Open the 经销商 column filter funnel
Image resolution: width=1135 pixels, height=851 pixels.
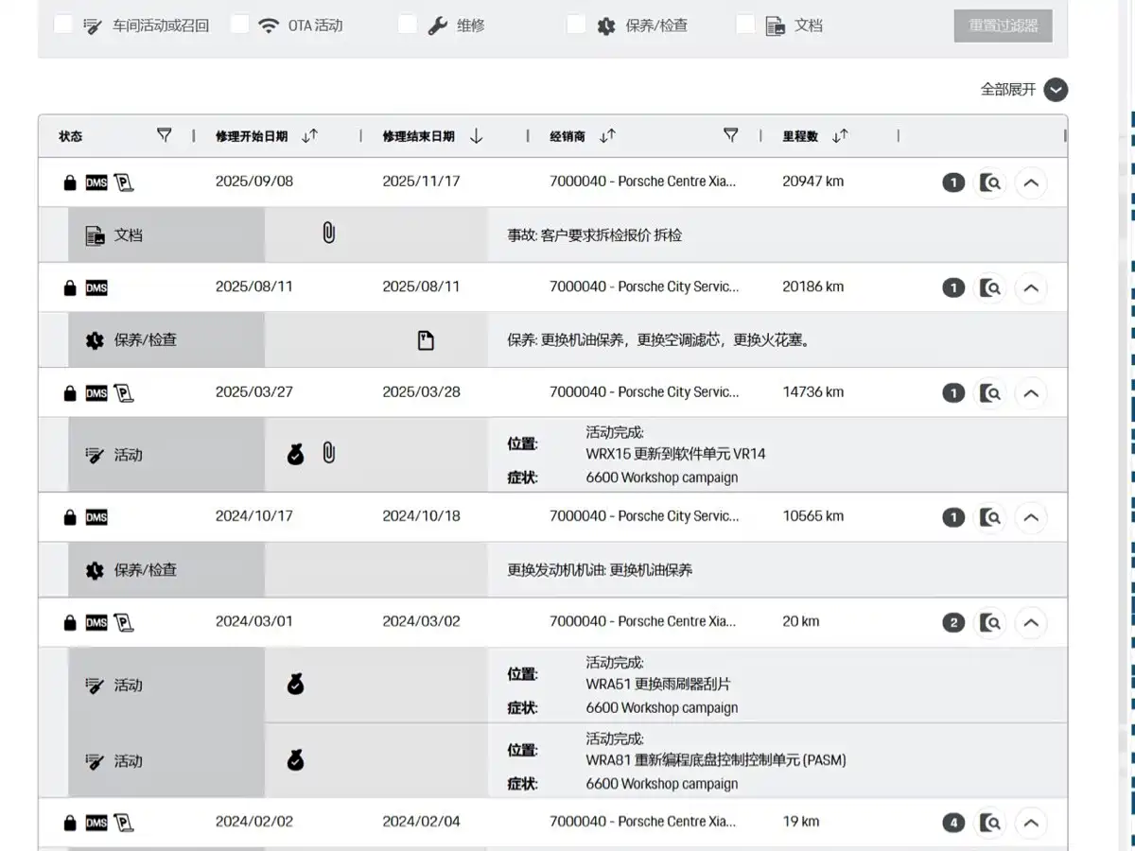point(730,135)
